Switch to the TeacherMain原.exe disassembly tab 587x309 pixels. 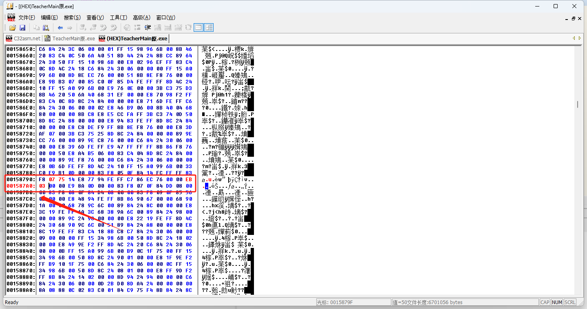69,38
